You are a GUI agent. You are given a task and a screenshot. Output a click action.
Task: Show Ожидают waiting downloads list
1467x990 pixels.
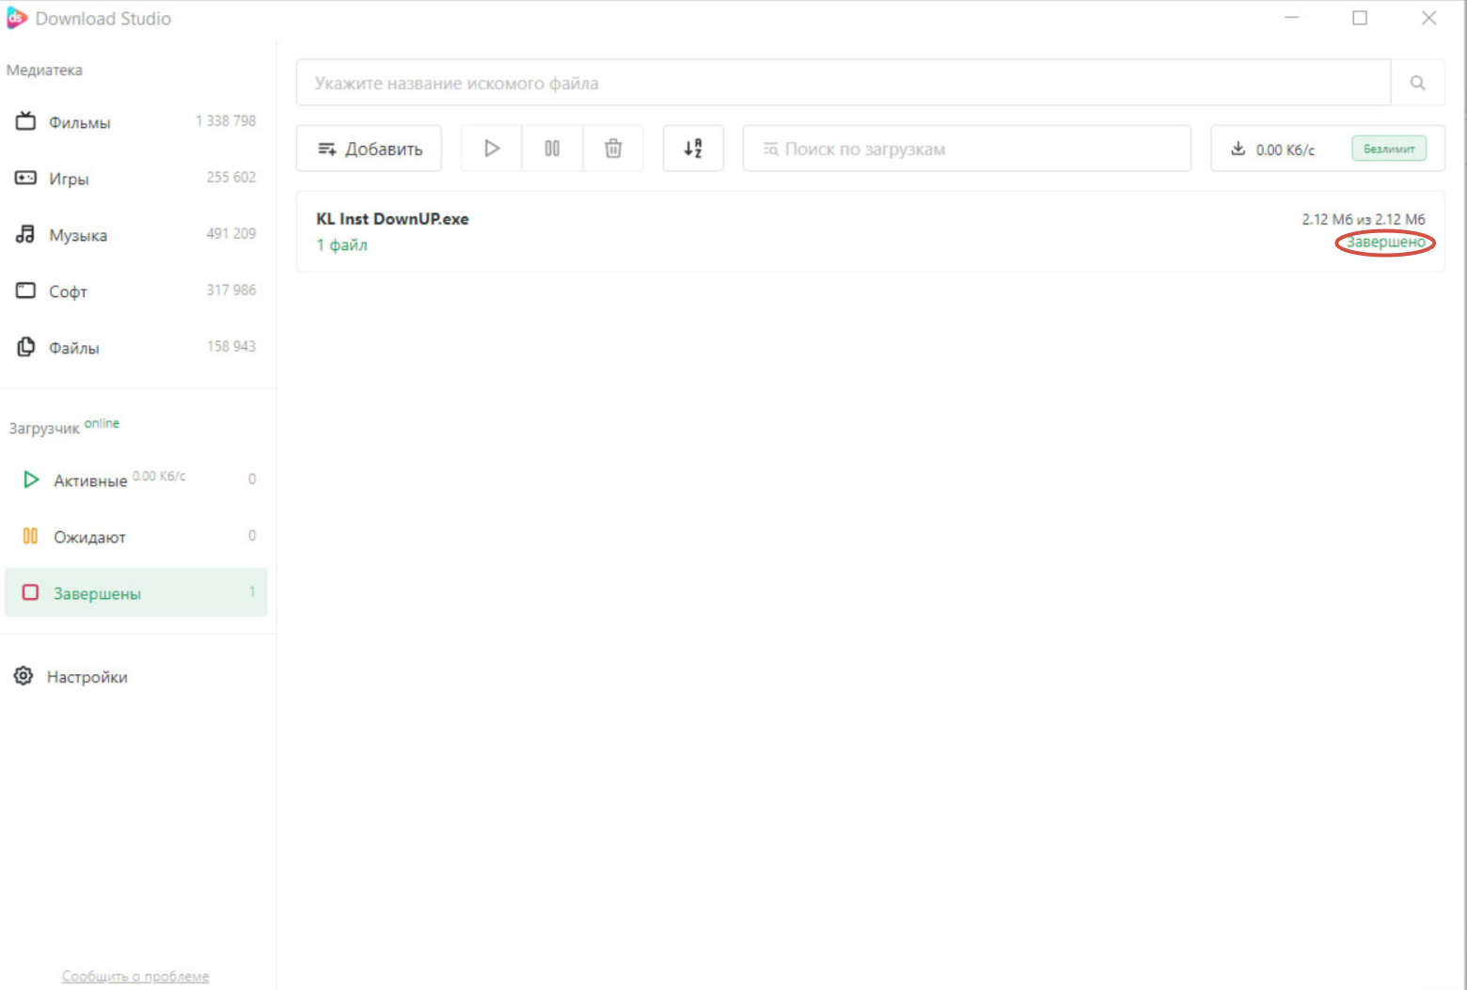point(136,536)
